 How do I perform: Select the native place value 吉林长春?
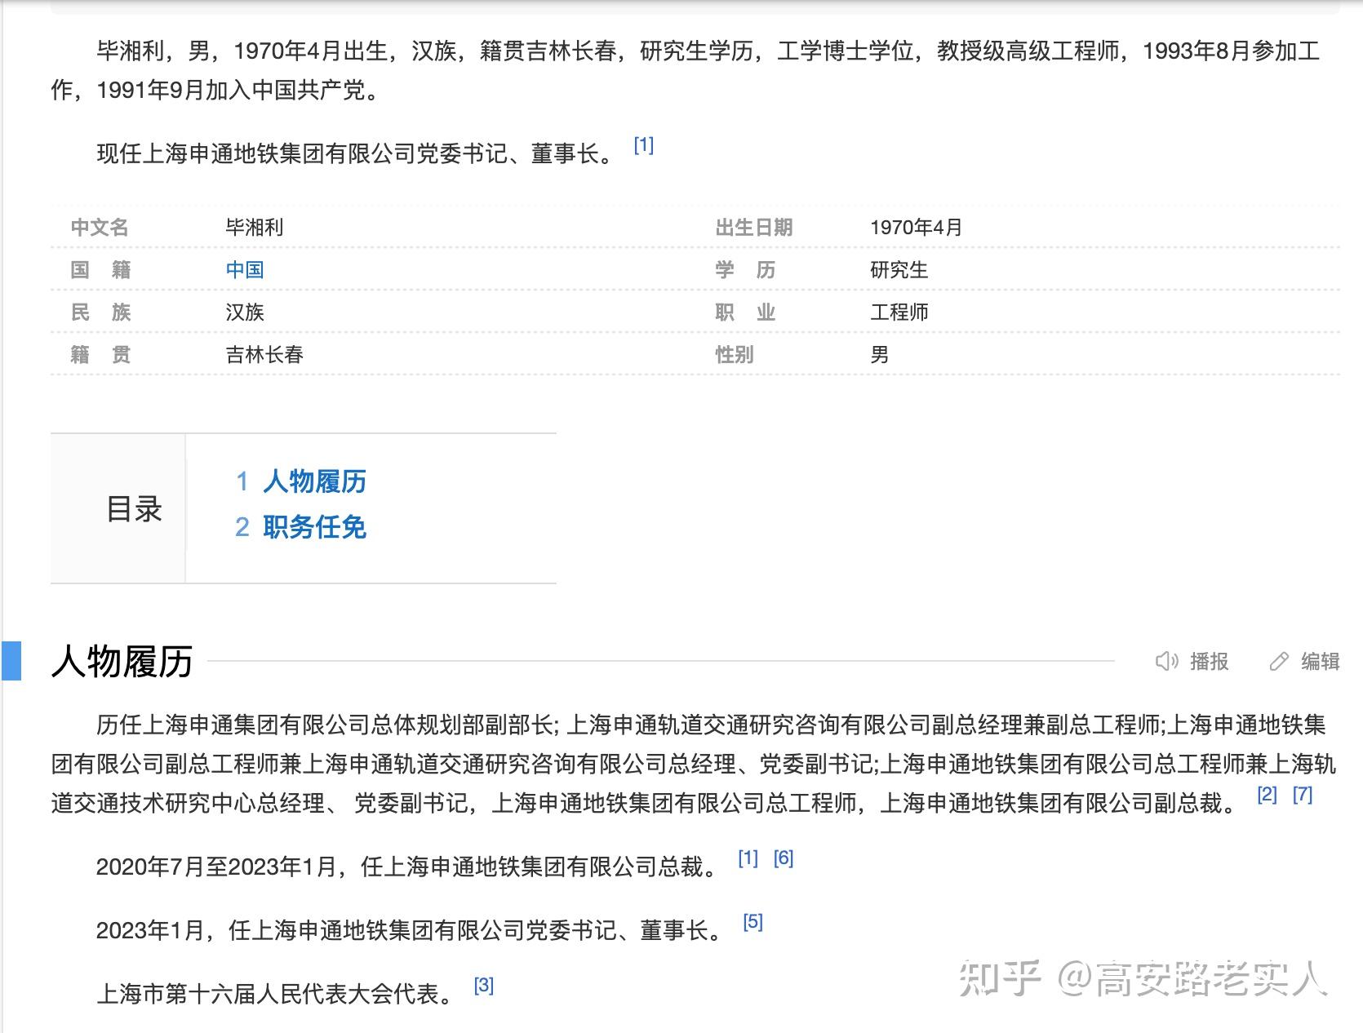pyautogui.click(x=264, y=355)
